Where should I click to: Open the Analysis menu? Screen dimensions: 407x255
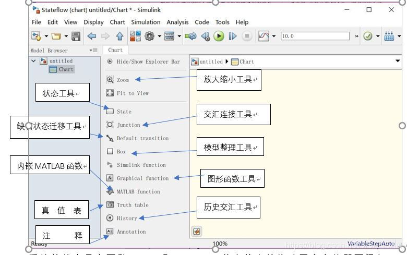point(177,22)
